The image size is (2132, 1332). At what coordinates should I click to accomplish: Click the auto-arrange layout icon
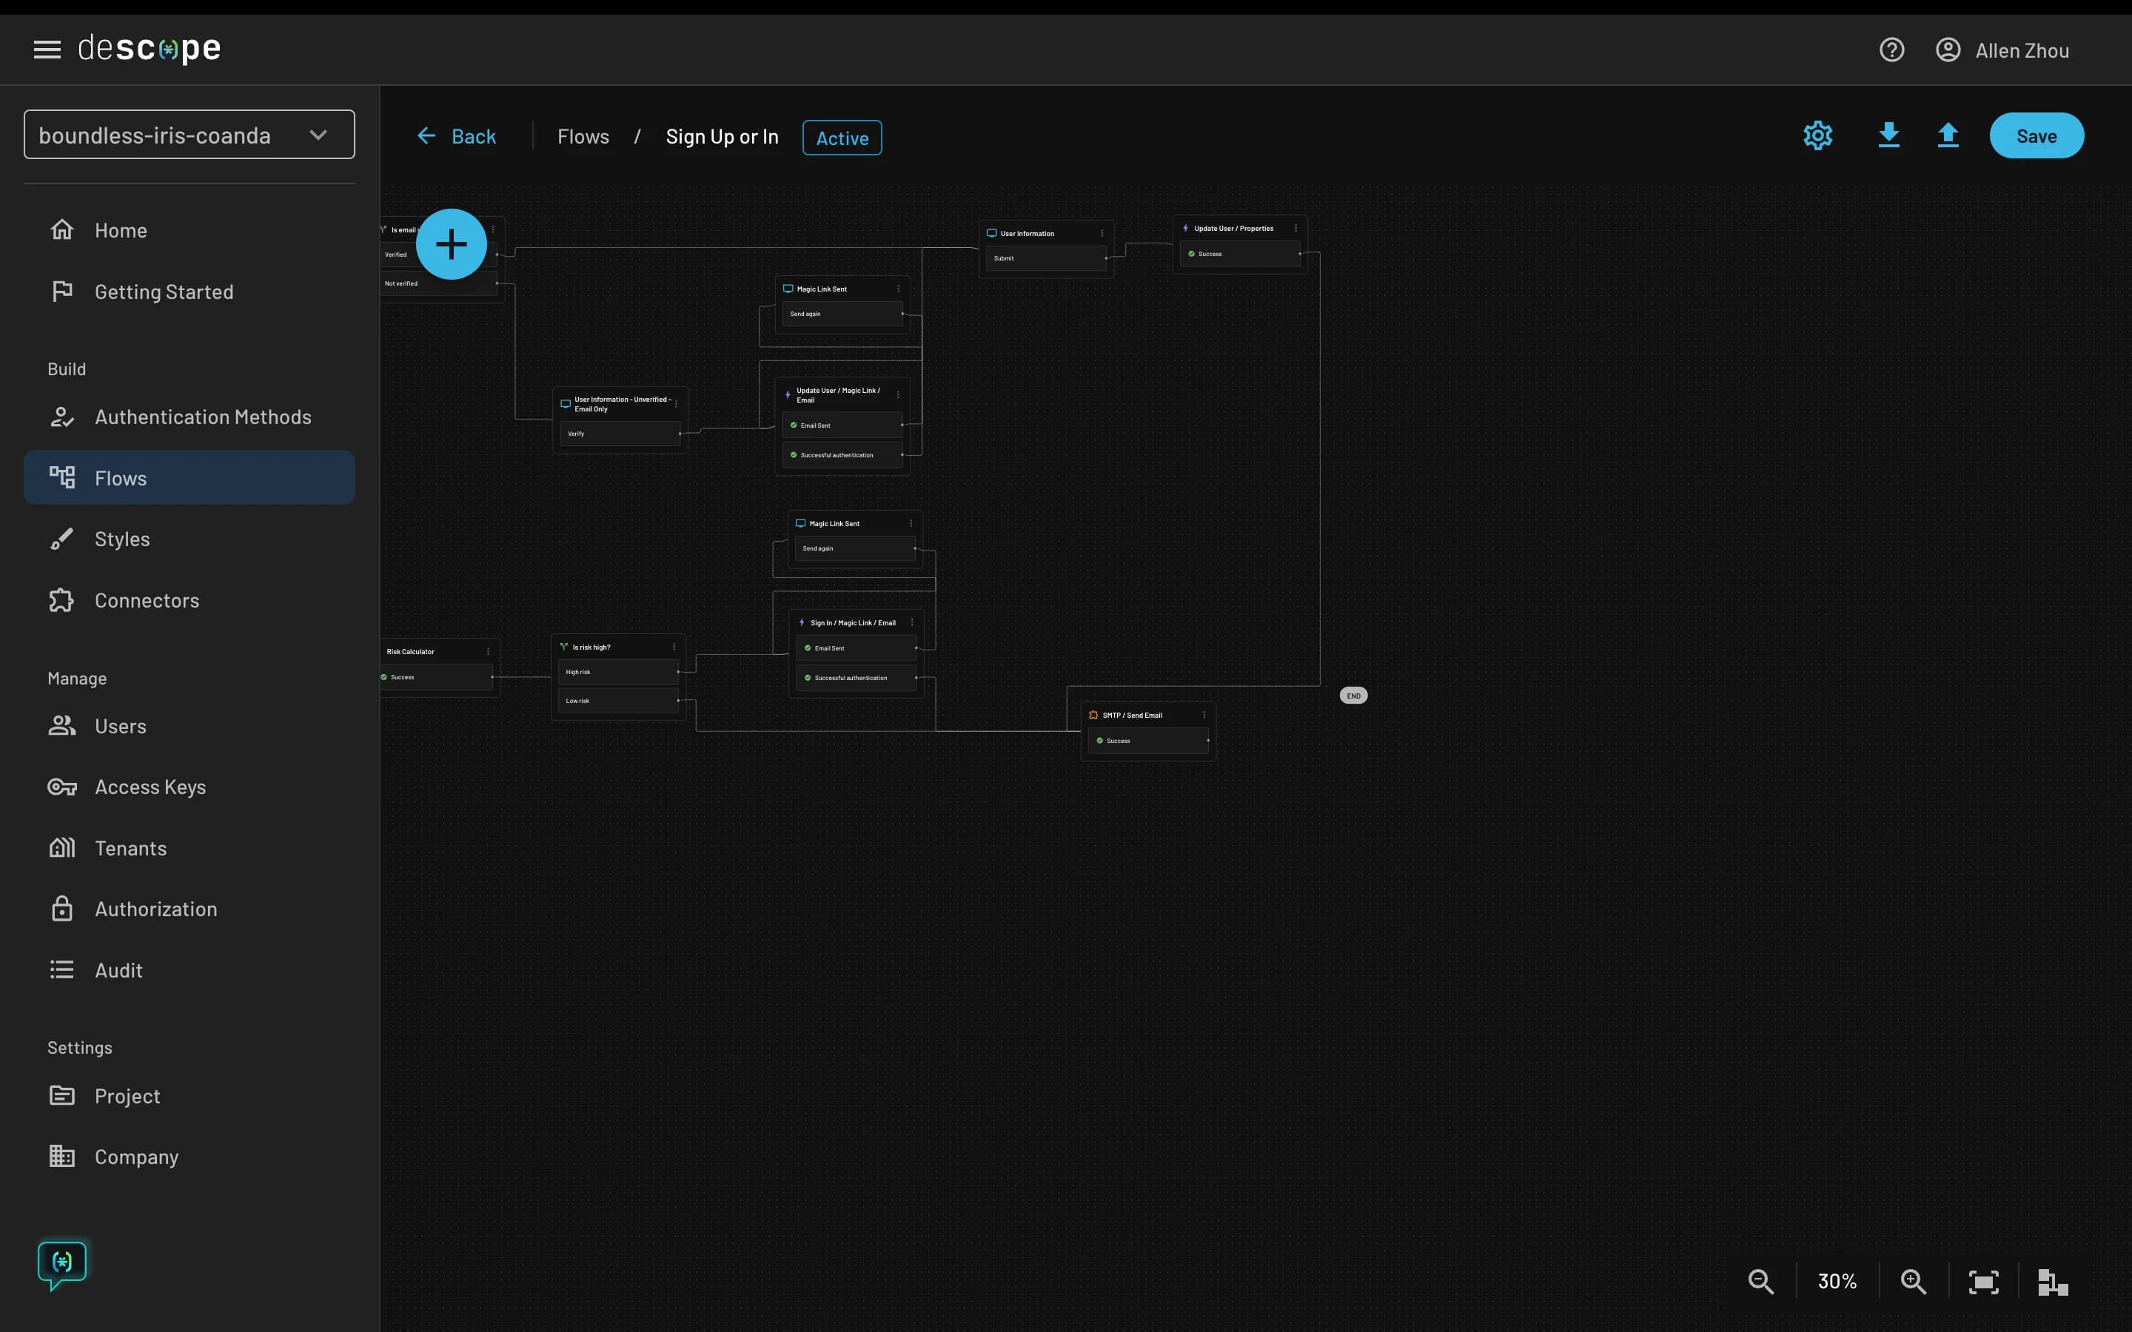pyautogui.click(x=2052, y=1281)
